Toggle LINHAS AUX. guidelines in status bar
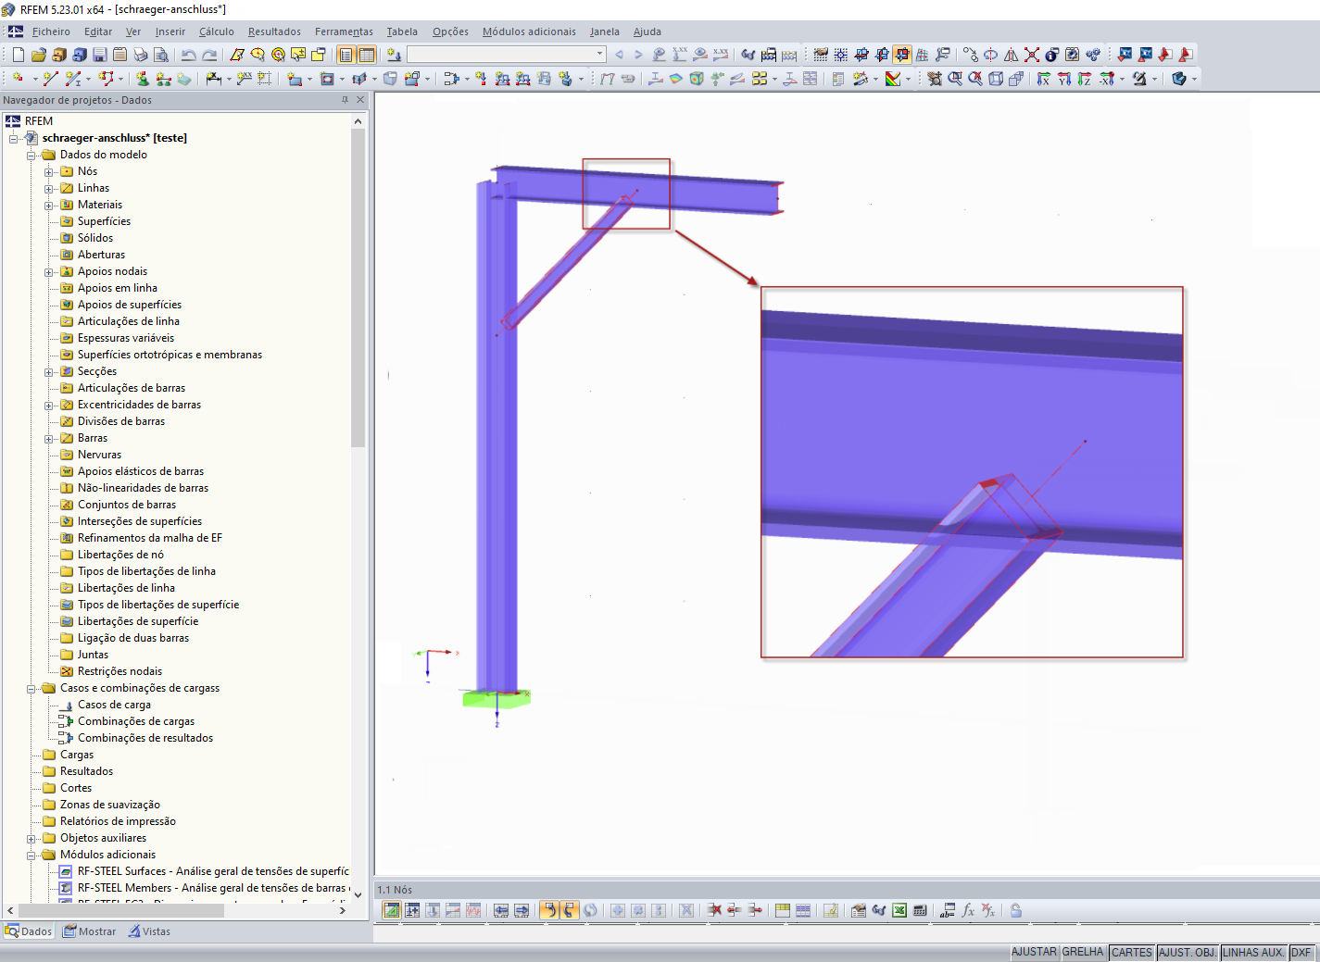Image resolution: width=1320 pixels, height=962 pixels. tap(1254, 952)
